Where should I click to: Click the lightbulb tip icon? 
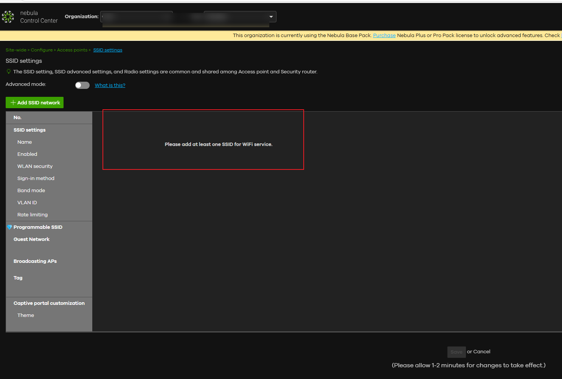pyautogui.click(x=9, y=71)
